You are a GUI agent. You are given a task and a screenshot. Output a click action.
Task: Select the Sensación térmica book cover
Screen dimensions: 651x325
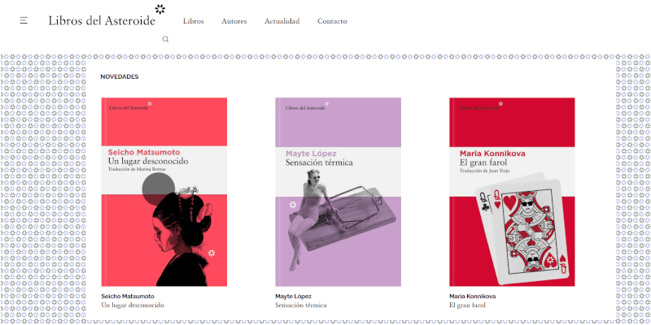coord(339,192)
